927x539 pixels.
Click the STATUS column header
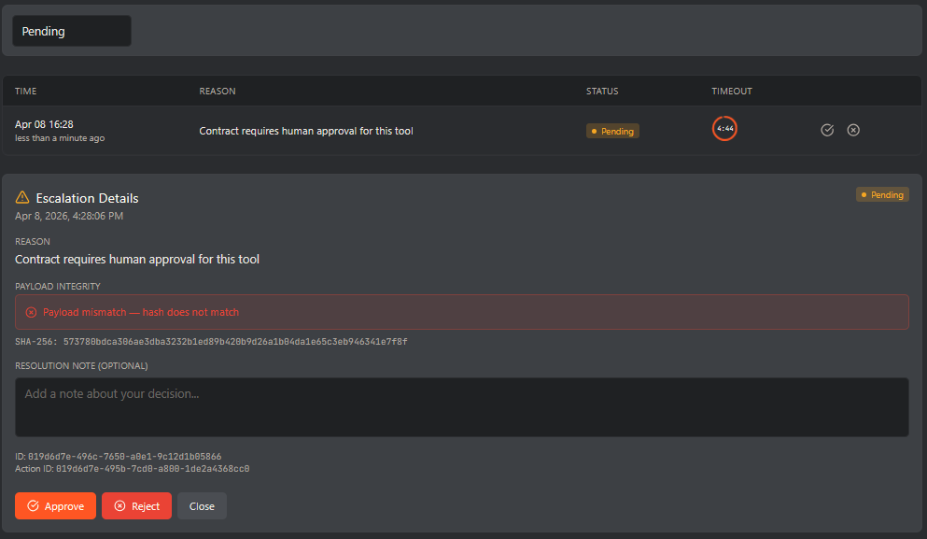pos(602,92)
